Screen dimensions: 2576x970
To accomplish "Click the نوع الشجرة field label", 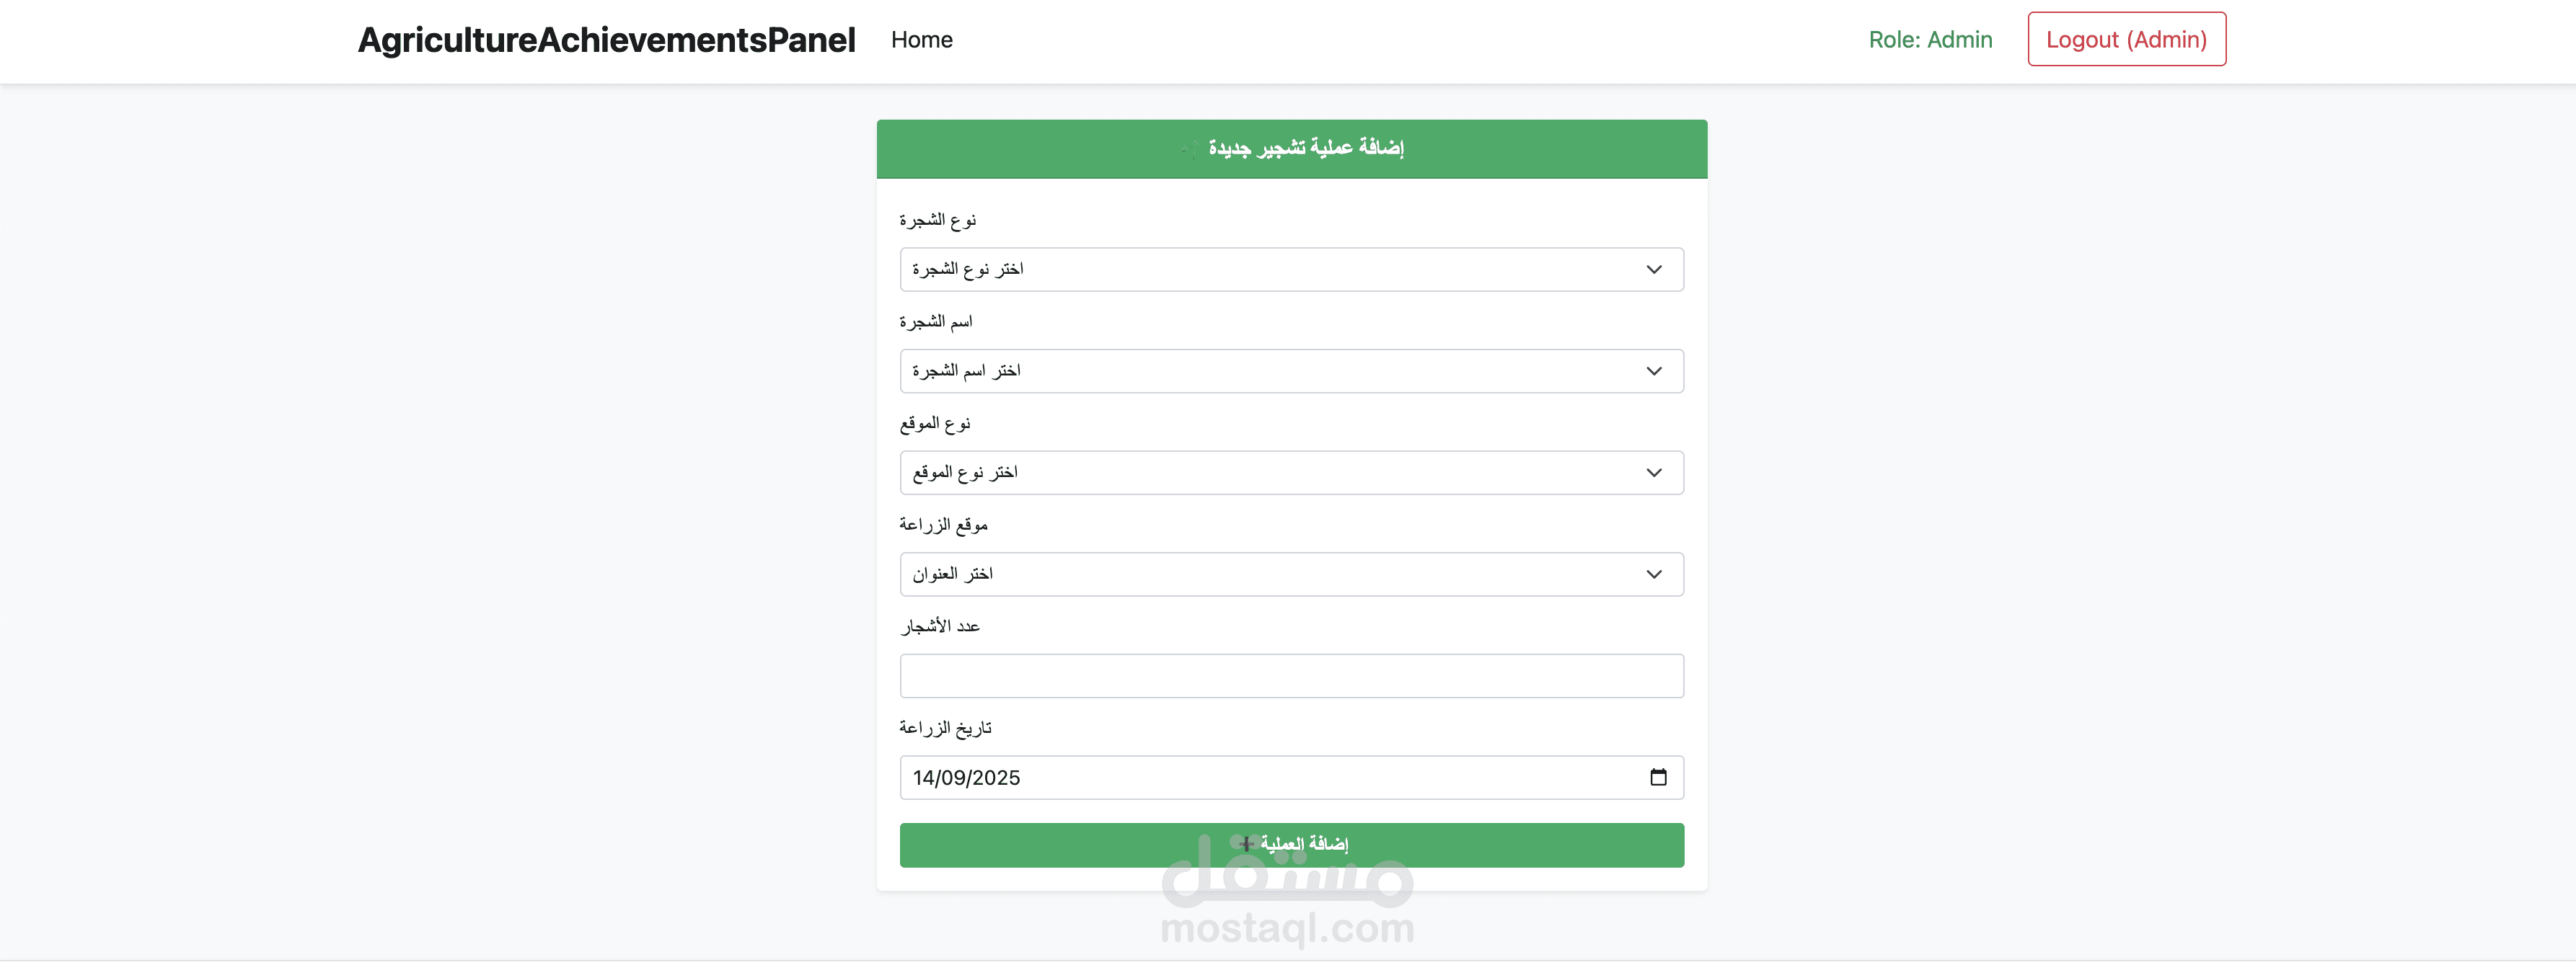I will tap(937, 220).
